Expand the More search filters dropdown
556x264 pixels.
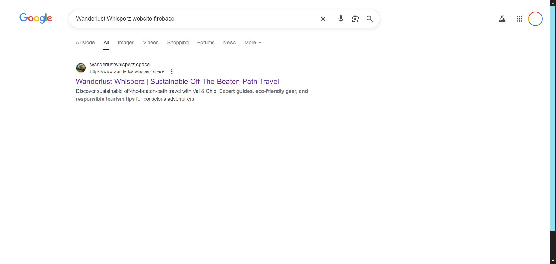click(x=253, y=43)
